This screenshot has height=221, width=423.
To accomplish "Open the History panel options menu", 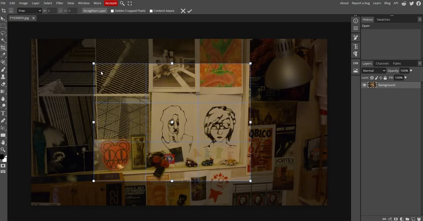I will pyautogui.click(x=419, y=19).
